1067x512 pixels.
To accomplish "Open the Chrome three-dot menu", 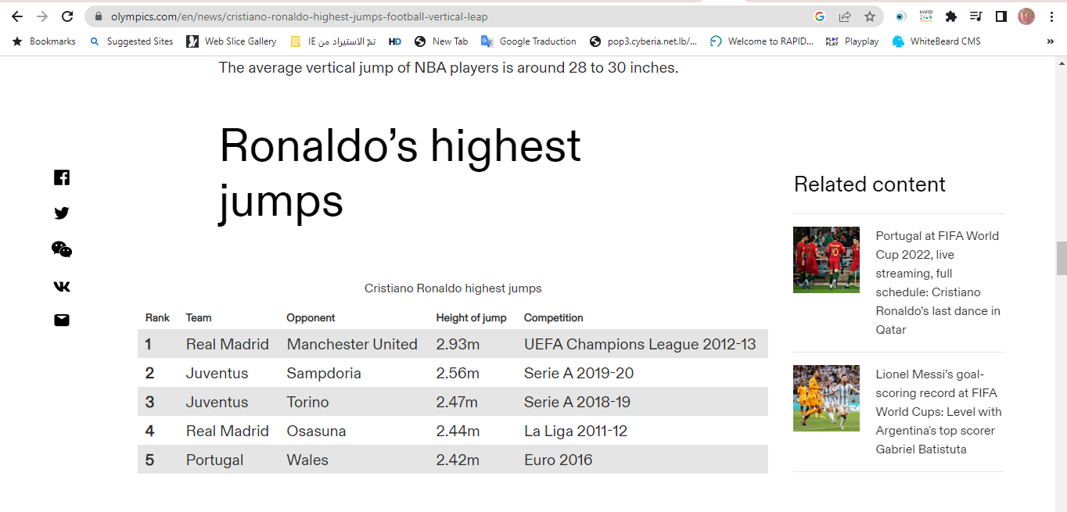I will 1051,16.
